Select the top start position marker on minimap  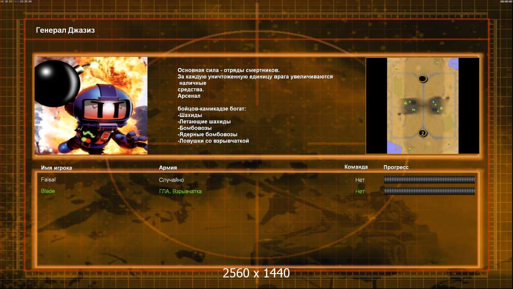[423, 79]
